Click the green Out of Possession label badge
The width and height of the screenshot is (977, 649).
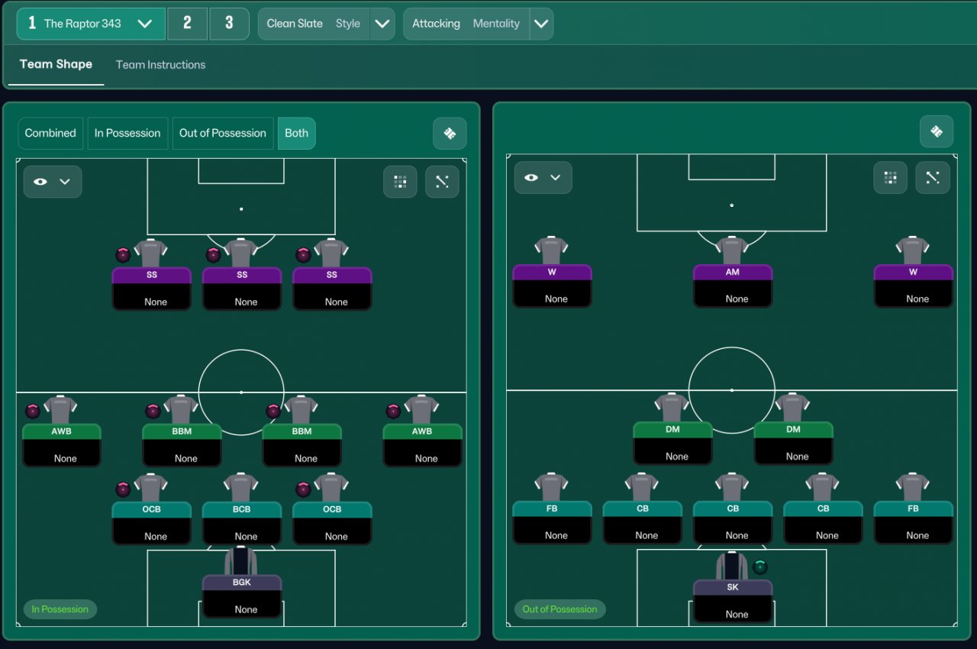tap(560, 609)
